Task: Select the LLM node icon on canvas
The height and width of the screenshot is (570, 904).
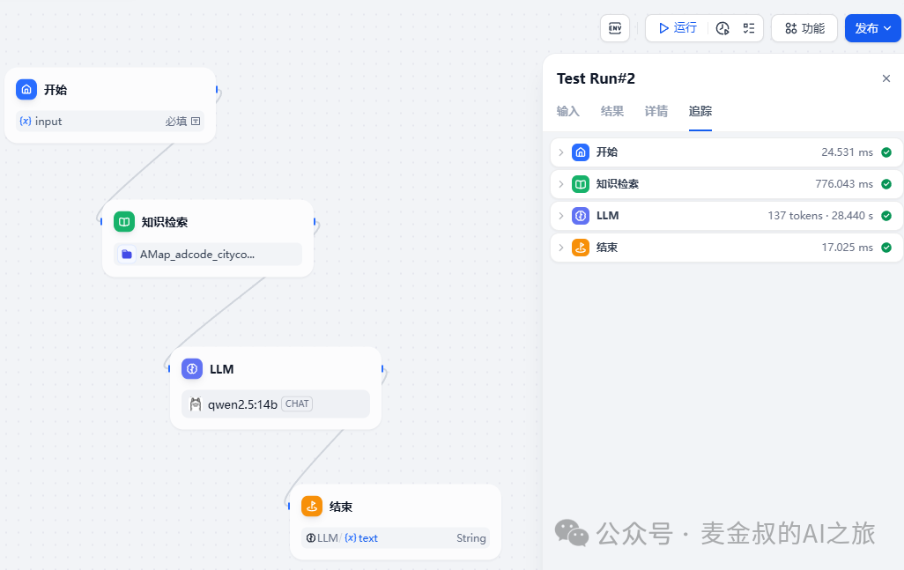Action: click(192, 369)
